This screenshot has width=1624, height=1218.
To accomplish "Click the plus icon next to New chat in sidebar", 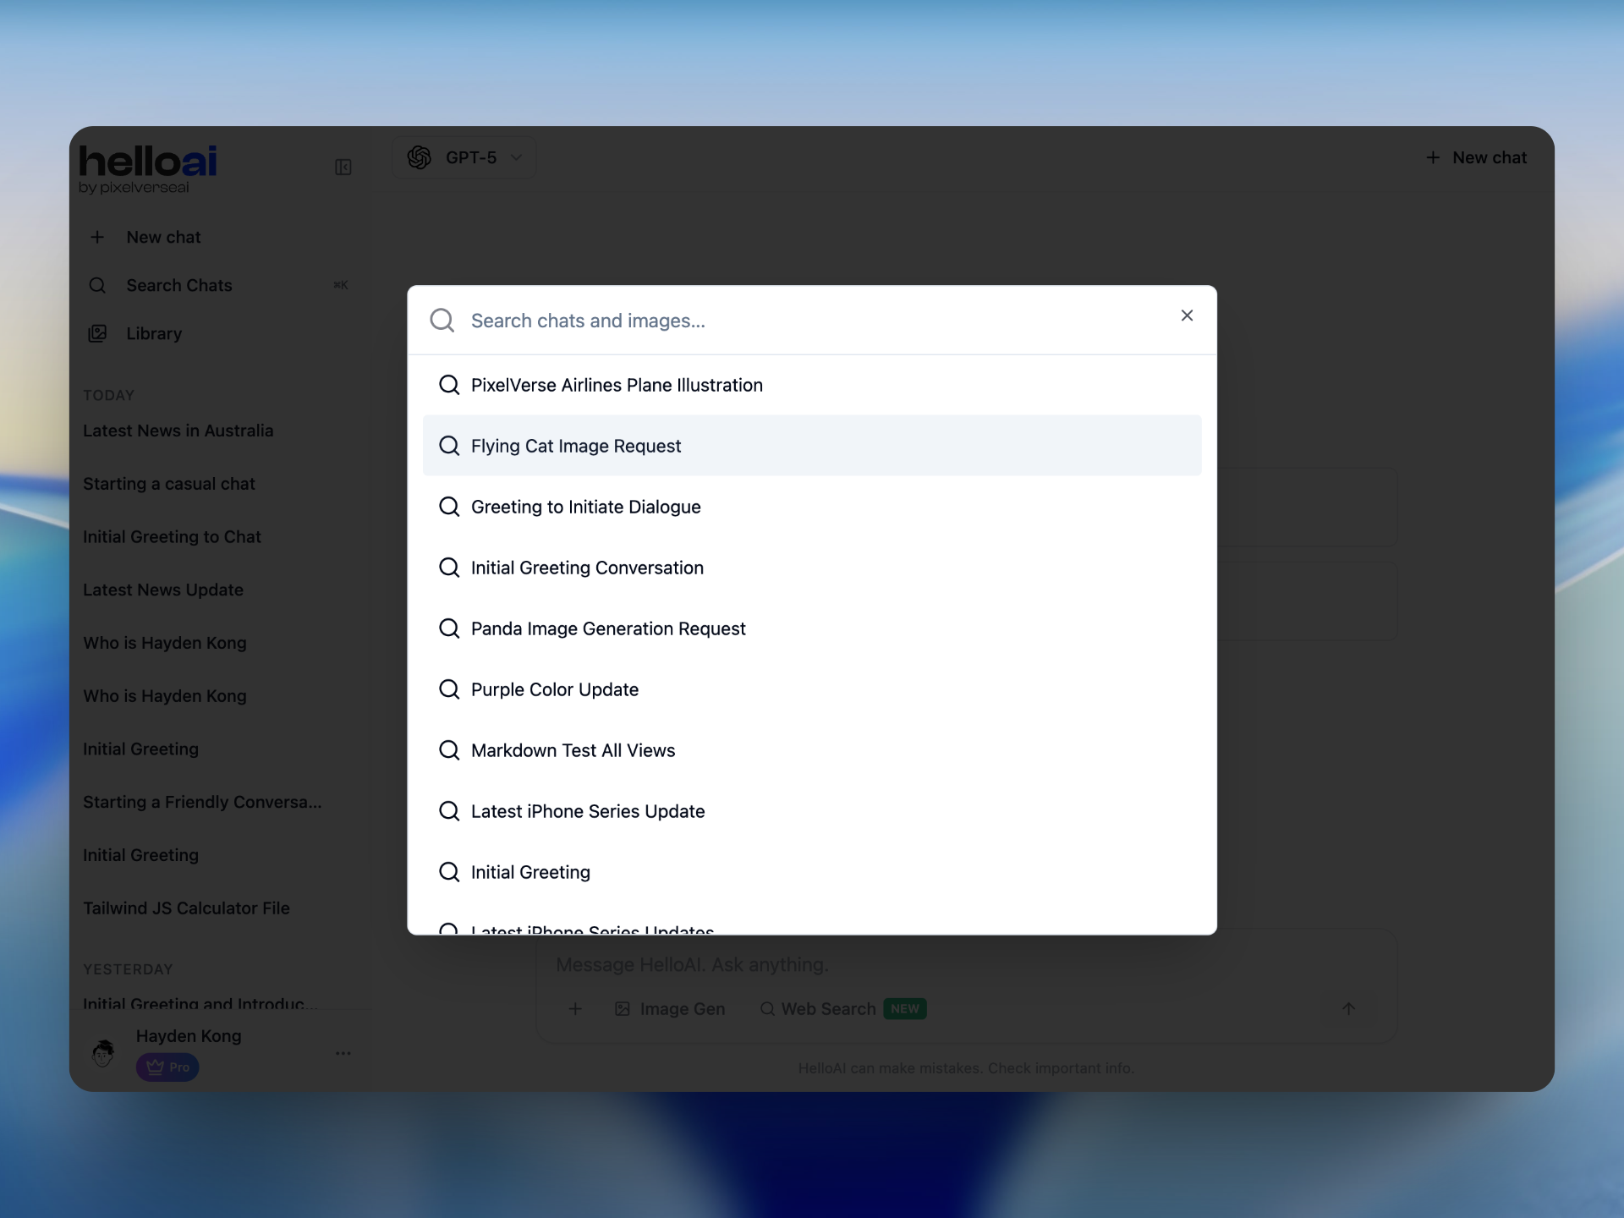I will point(97,237).
